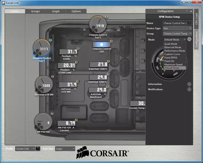Select the Chassis Control Fan 1 gauge

click(x=42, y=48)
